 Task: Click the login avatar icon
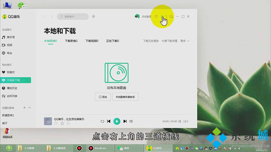[137, 17]
